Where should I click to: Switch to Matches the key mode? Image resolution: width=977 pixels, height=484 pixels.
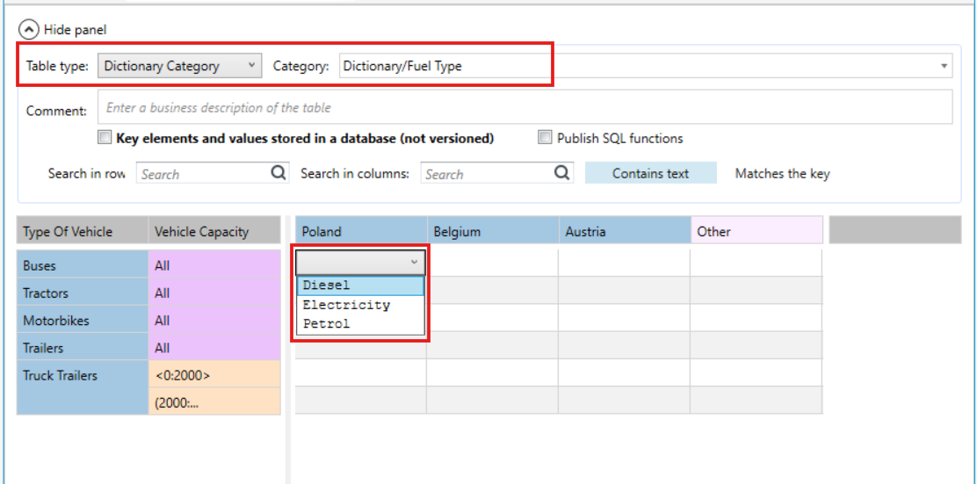click(782, 173)
